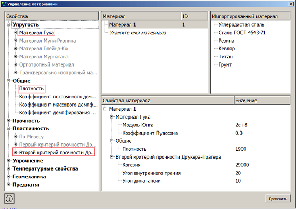Click Укажите имя материала placeholder row

(138, 33)
